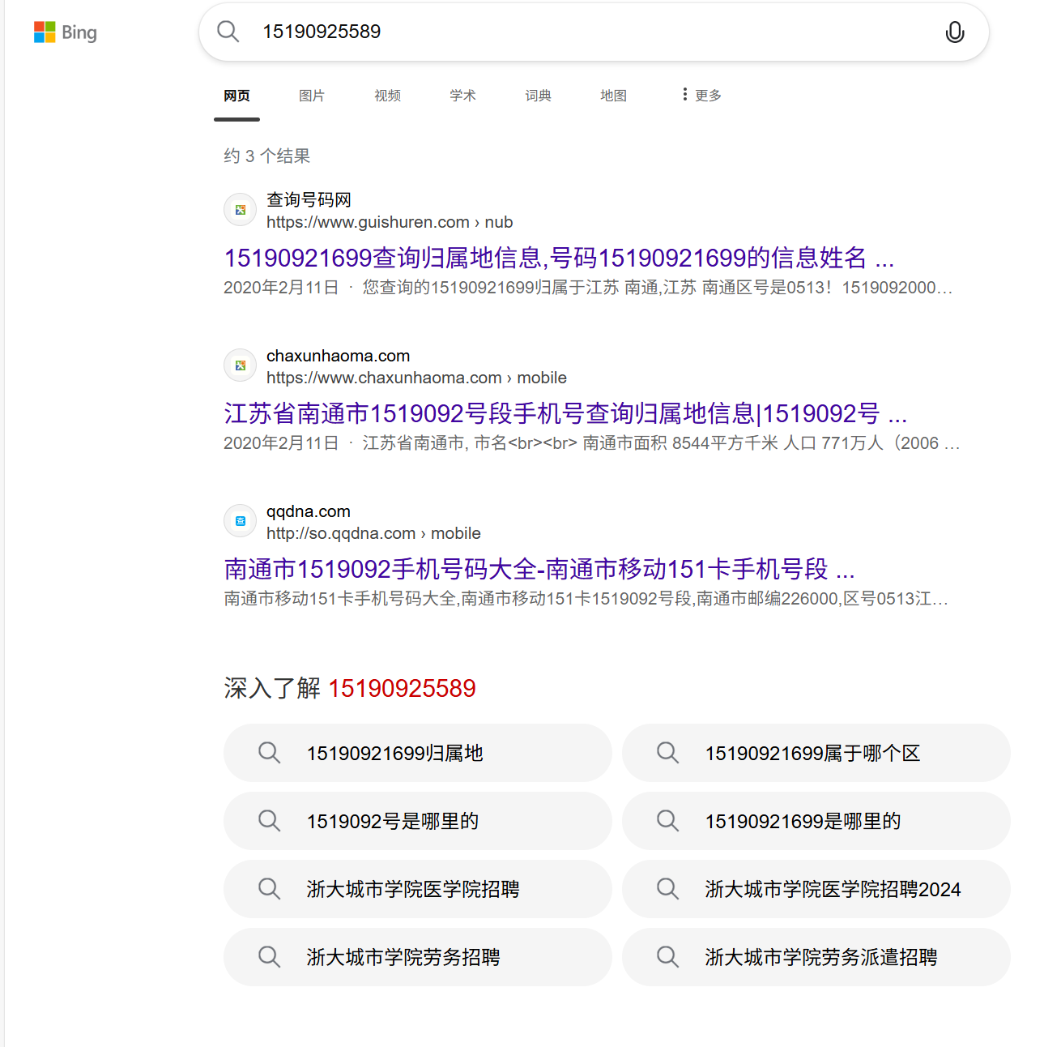The image size is (1061, 1047).
Task: Switch to the 词典 tab
Action: click(538, 96)
